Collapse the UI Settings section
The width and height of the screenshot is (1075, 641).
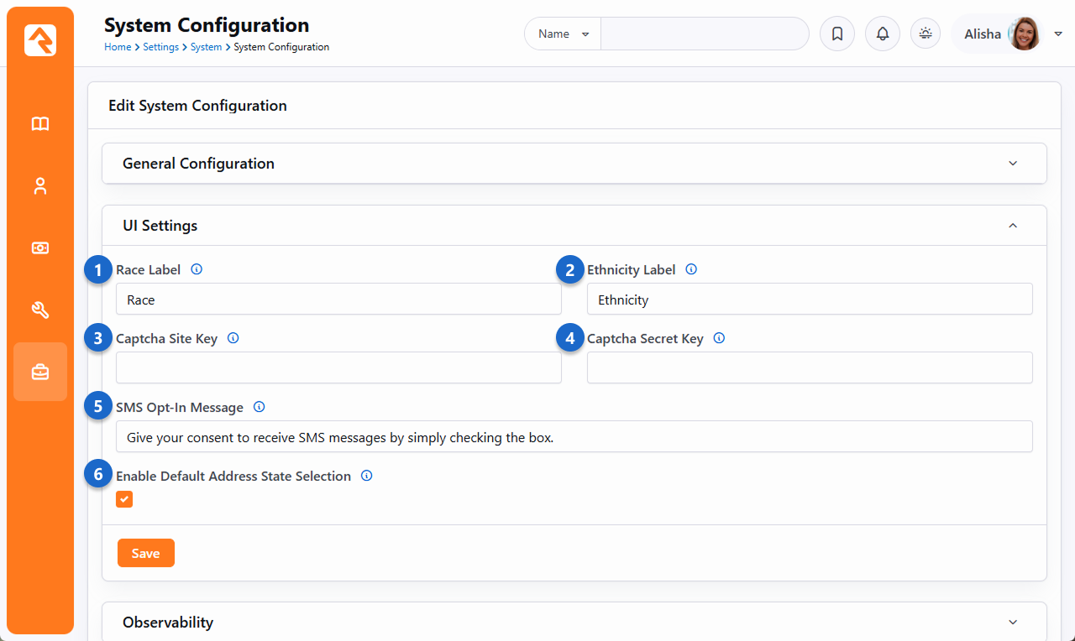point(1012,226)
